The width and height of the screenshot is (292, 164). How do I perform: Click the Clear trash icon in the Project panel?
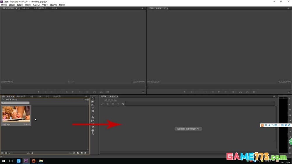pyautogui.click(x=85, y=153)
